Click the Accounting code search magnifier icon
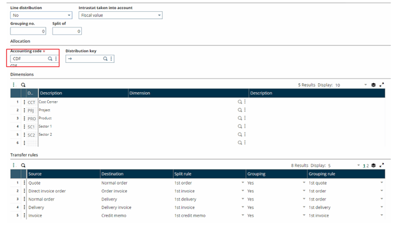Image resolution: width=409 pixels, height=226 pixels. (x=50, y=59)
